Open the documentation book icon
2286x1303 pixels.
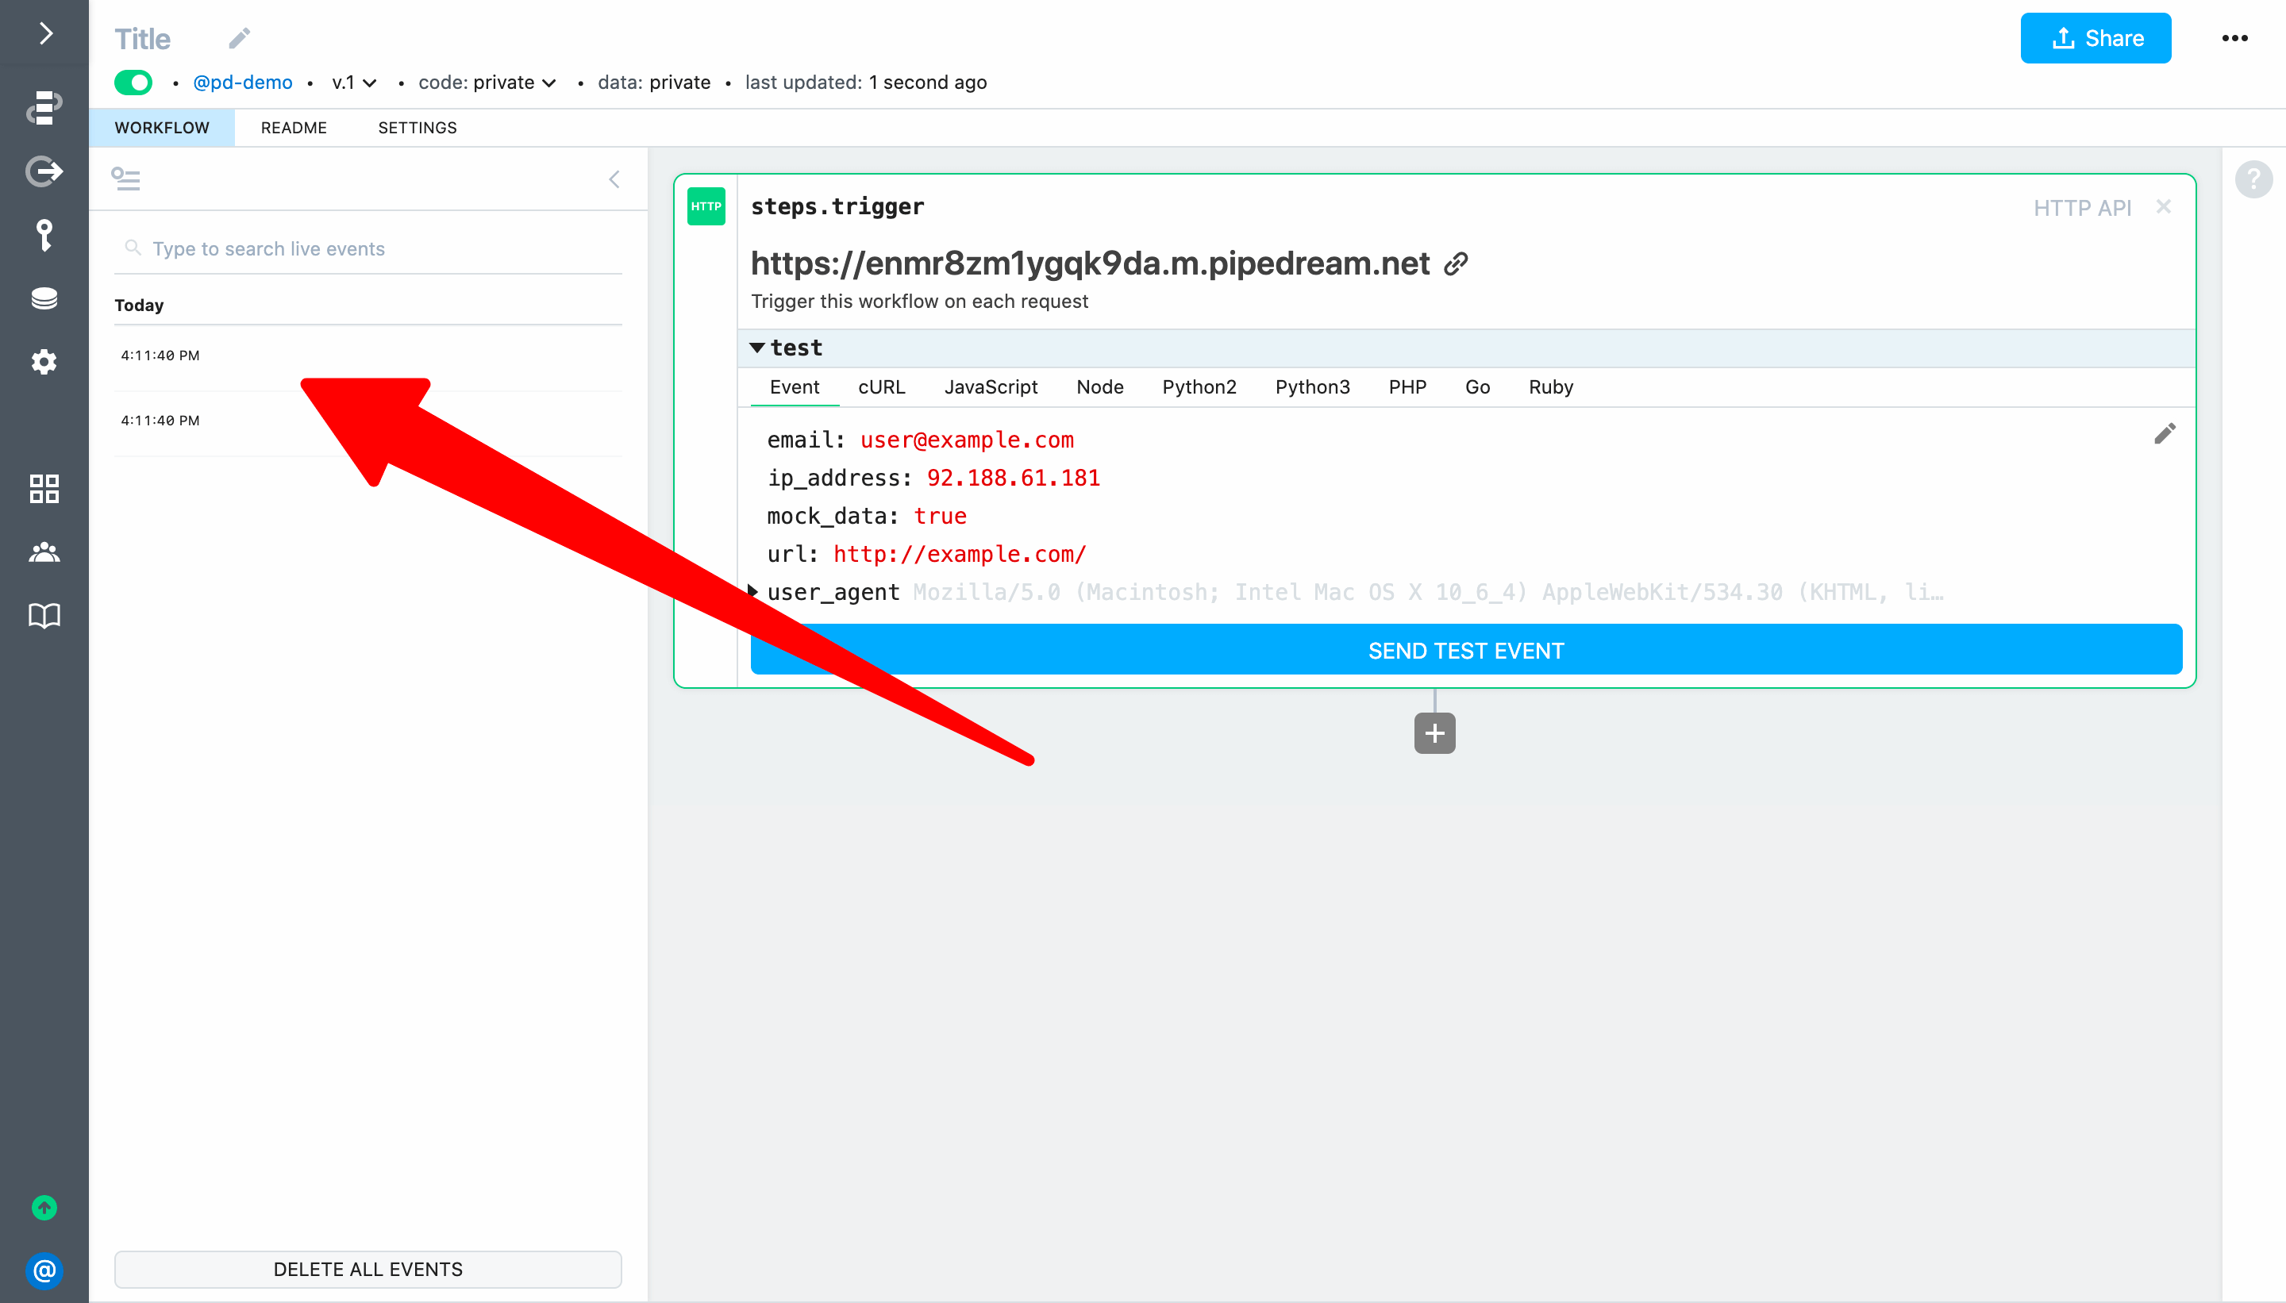[44, 616]
